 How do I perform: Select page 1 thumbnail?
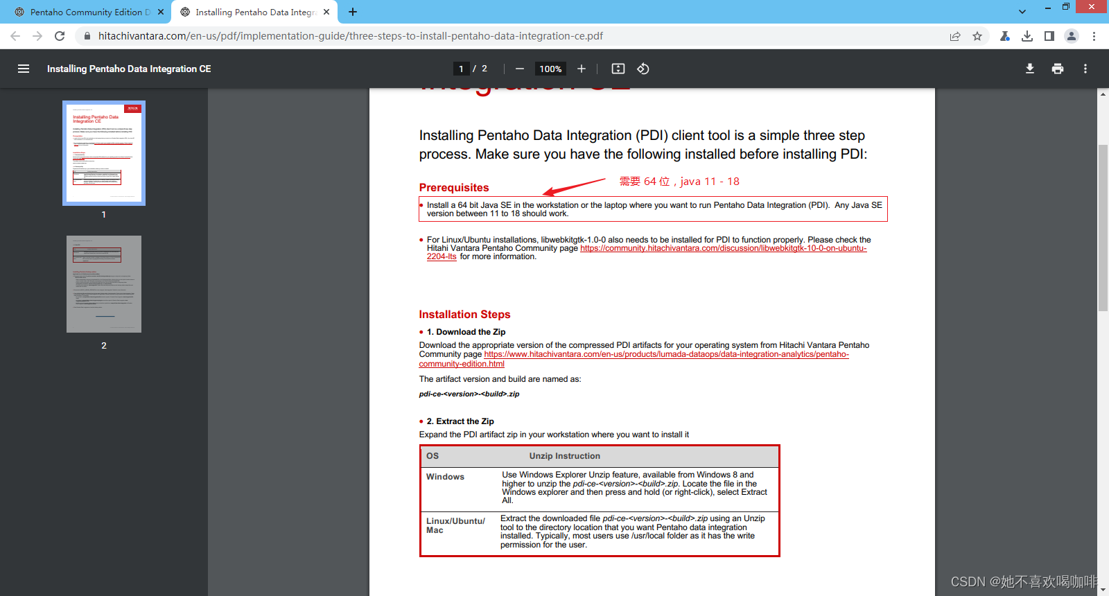(x=104, y=153)
